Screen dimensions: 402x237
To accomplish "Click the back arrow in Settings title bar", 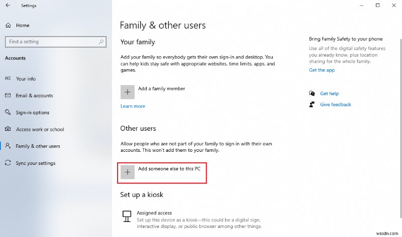I will click(8, 6).
